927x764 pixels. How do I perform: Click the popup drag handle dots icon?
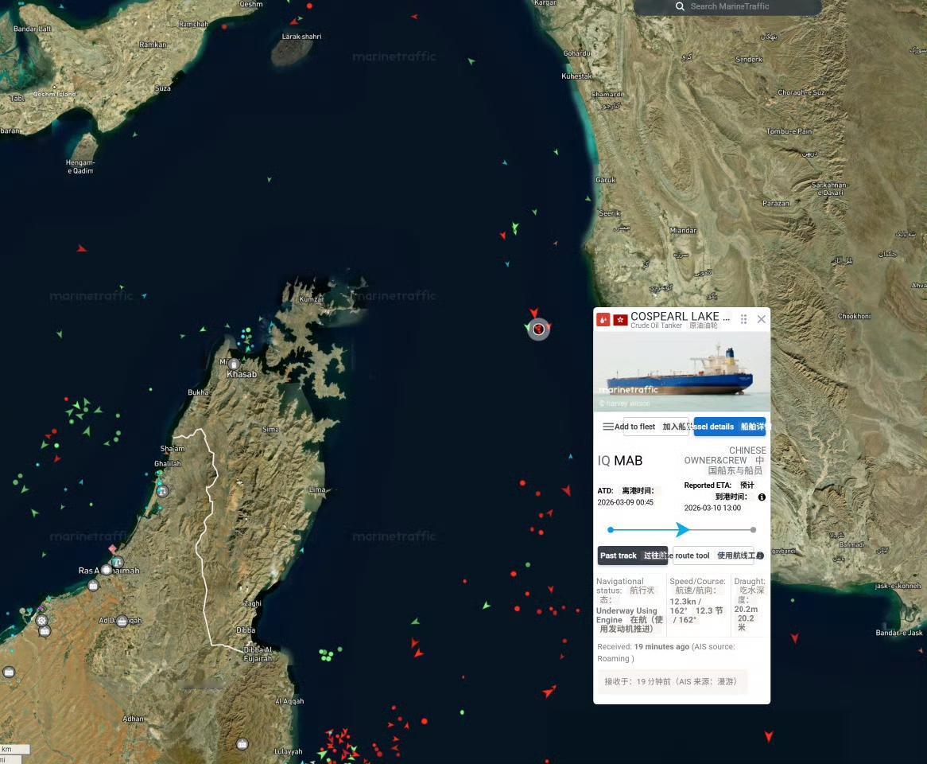click(x=743, y=319)
